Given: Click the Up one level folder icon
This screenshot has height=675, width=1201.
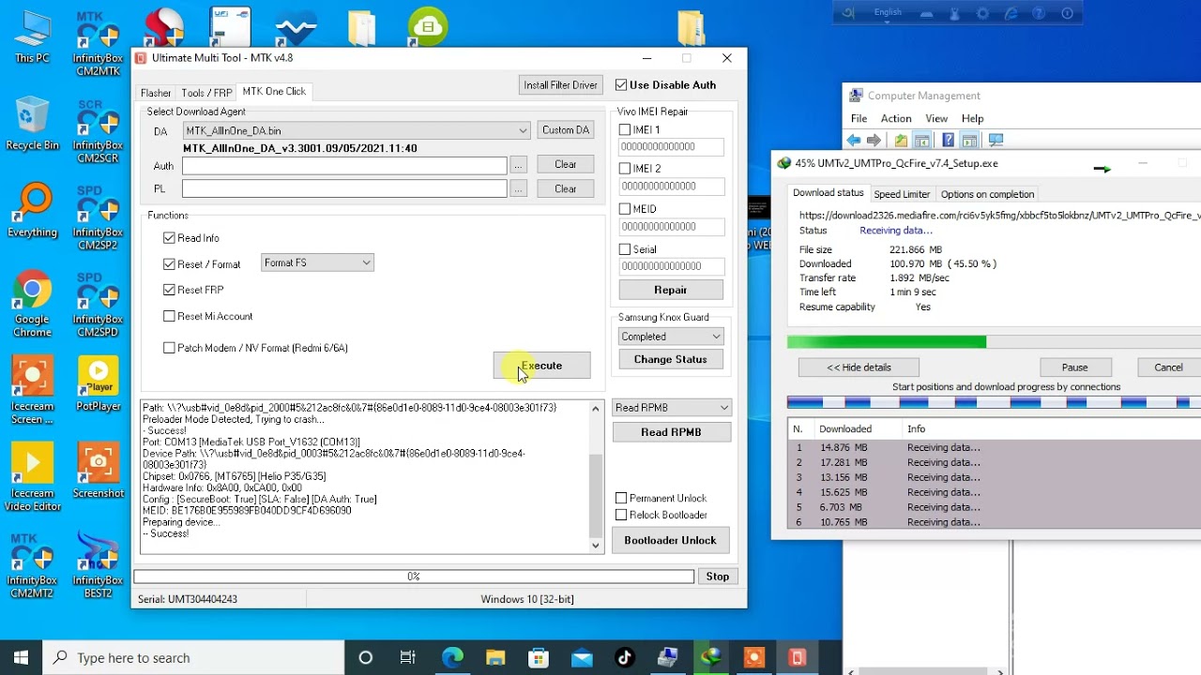Looking at the screenshot, I should point(901,141).
